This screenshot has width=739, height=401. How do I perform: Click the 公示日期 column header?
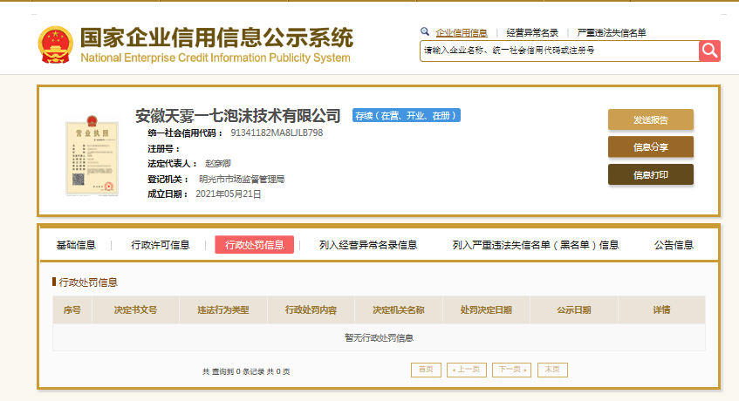[574, 309]
